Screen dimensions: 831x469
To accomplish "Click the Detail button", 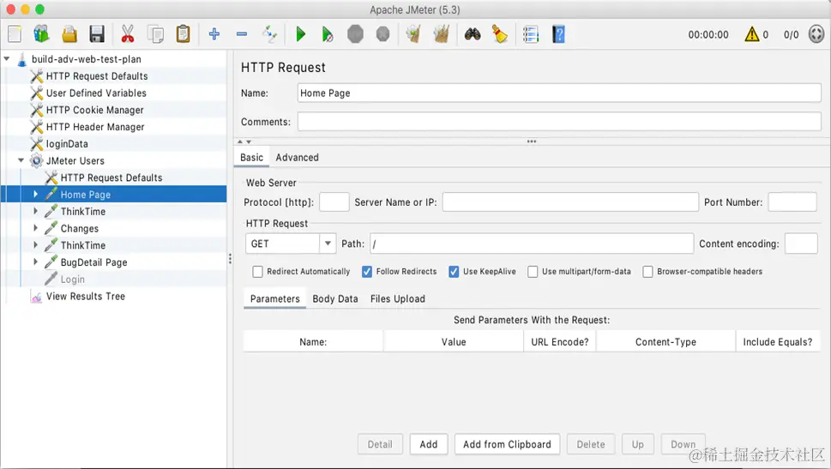I will 380,445.
